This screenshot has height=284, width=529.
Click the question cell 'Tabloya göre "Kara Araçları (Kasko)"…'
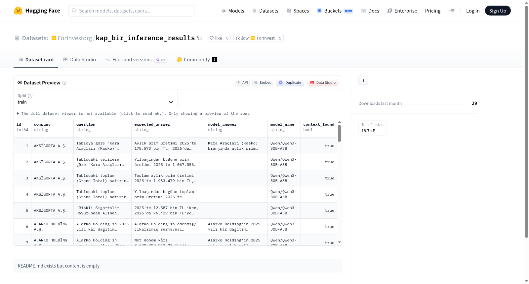(102, 146)
